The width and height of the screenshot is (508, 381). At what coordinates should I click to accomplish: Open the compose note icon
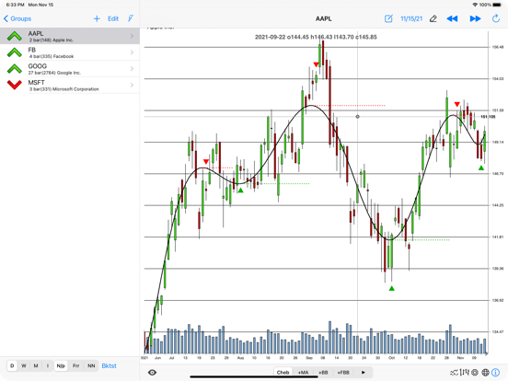388,18
